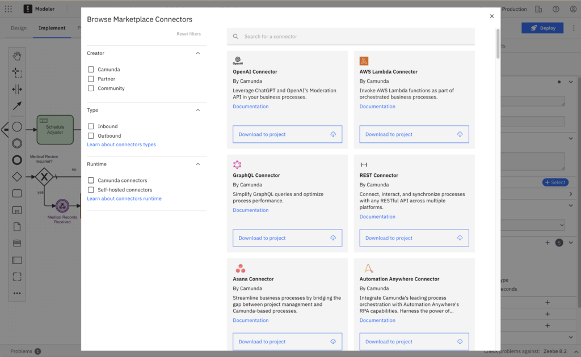This screenshot has width=581, height=357.
Task: Create a group from the palette
Action: [x=17, y=277]
